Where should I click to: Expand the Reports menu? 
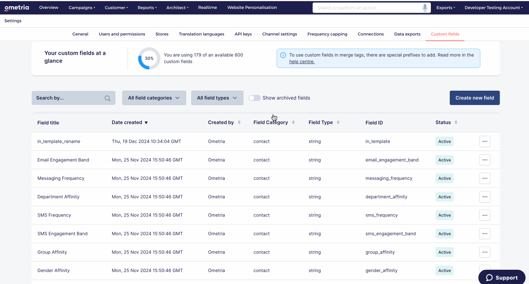147,7
